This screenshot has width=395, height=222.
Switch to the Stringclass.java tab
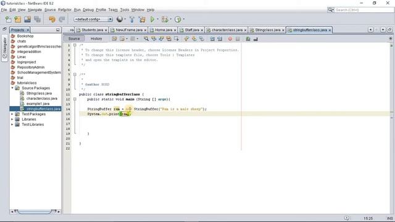(x=267, y=30)
